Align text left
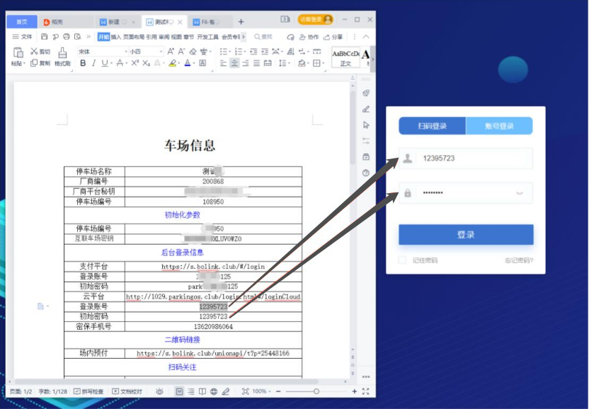 pyautogui.click(x=223, y=63)
